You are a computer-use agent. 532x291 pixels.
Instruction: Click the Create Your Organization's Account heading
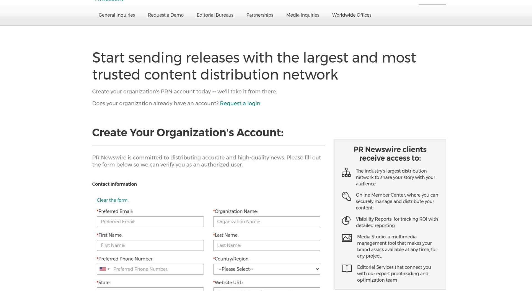click(188, 133)
